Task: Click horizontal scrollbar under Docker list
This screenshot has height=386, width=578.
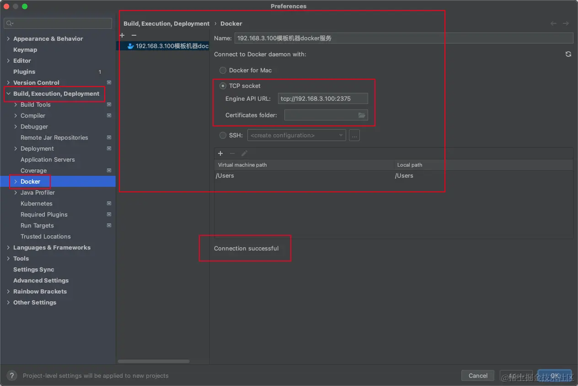Action: pyautogui.click(x=154, y=361)
